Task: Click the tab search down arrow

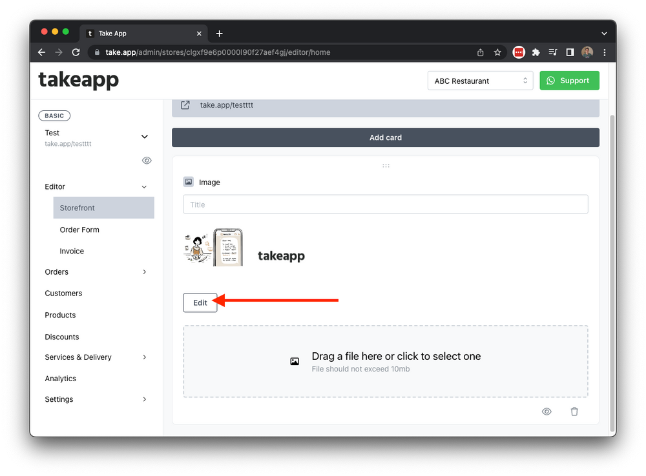Action: click(604, 34)
